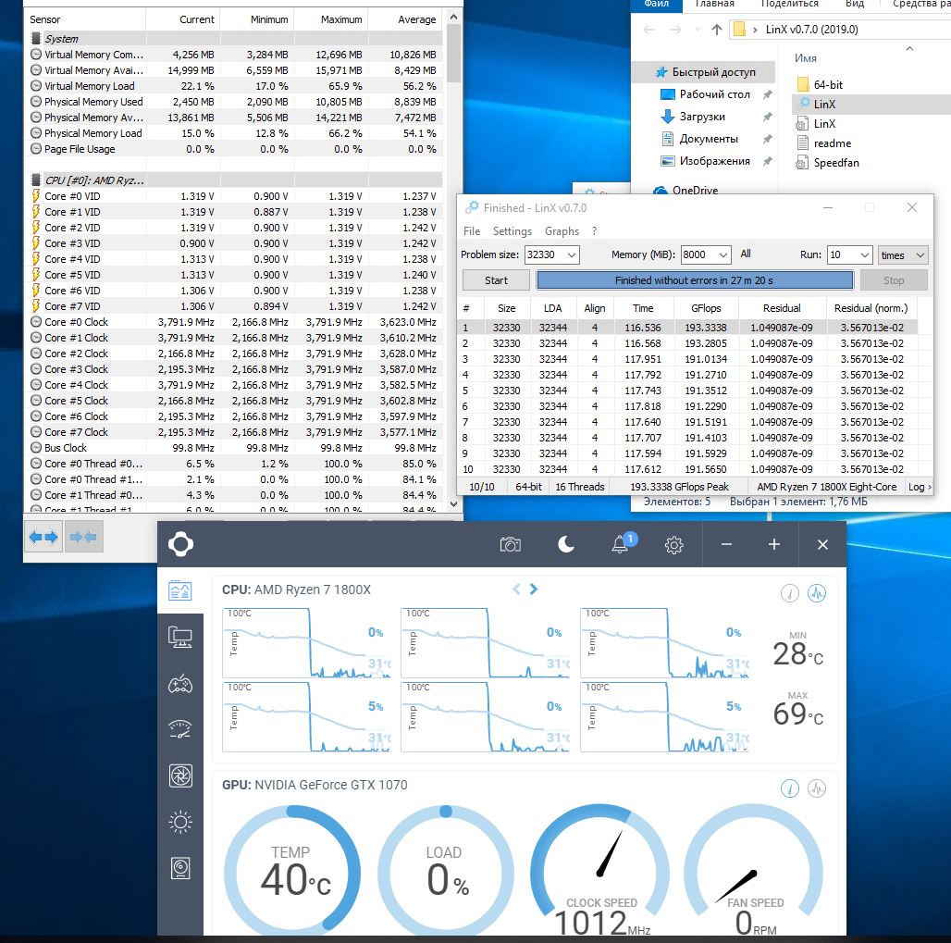
Task: Click the GFlops column header in LinX
Action: pyautogui.click(x=705, y=308)
